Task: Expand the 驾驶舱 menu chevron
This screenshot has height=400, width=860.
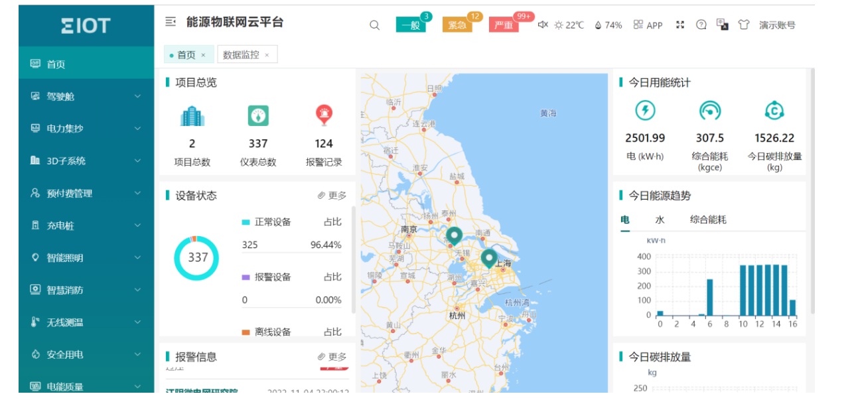Action: (x=137, y=96)
